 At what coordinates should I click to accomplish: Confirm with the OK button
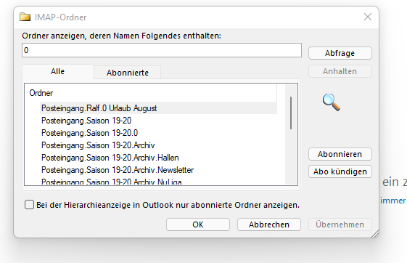198,224
